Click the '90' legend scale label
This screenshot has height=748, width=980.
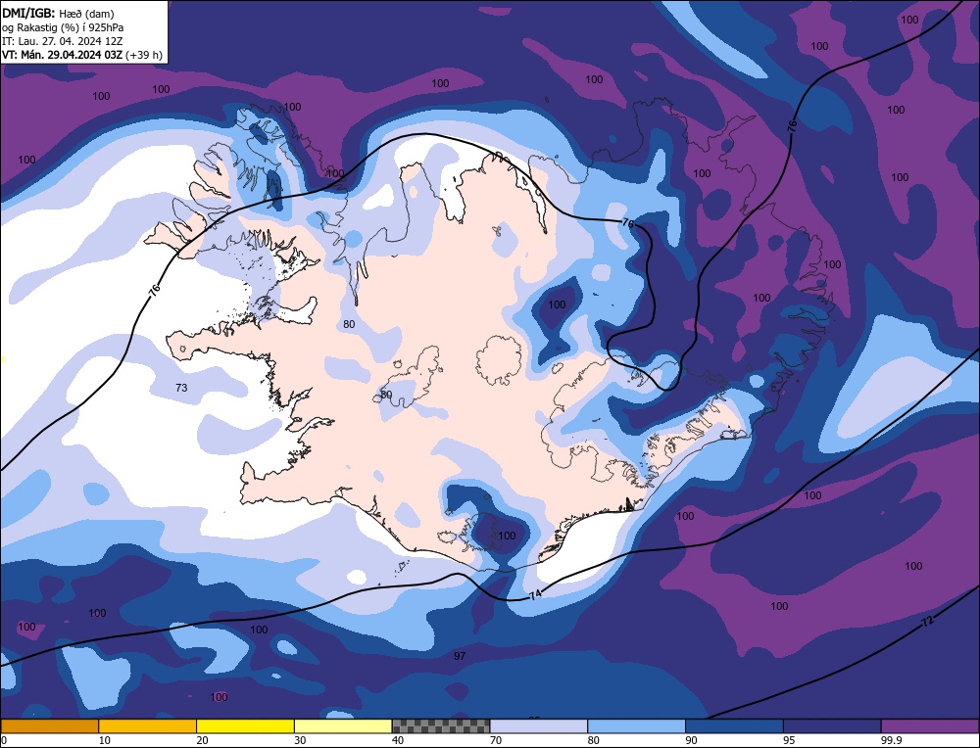(692, 740)
